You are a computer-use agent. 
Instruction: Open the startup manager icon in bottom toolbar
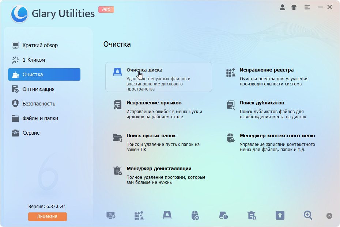coord(111,215)
